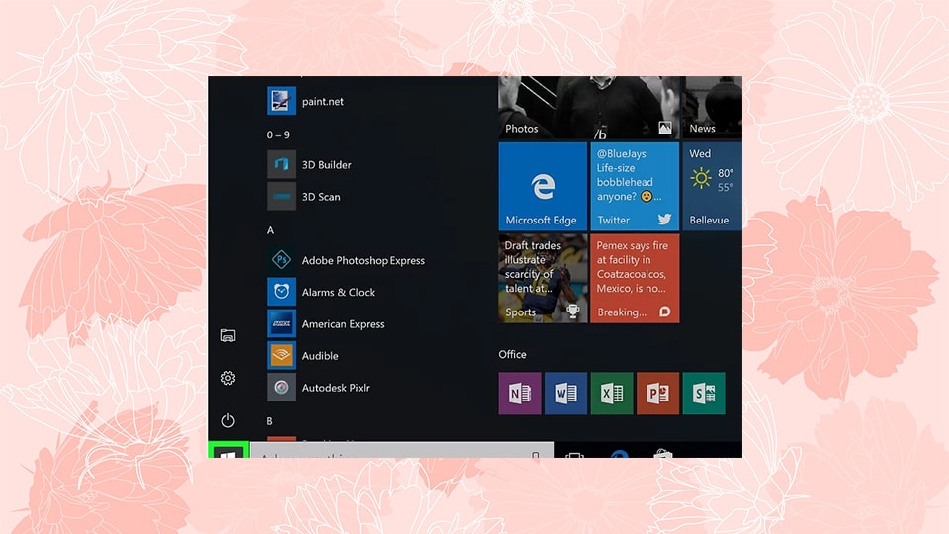Launch Excel from Office tiles
The image size is (949, 534).
tap(611, 393)
